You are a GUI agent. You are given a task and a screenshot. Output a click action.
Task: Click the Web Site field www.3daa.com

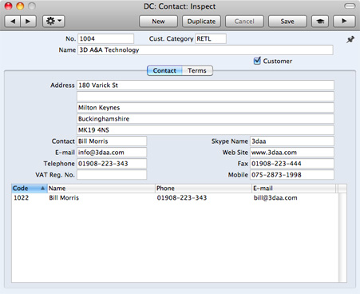click(x=292, y=153)
